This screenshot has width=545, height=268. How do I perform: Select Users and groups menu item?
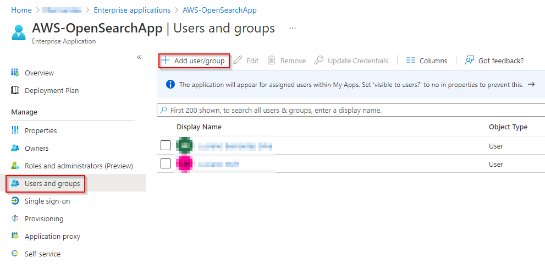[52, 183]
